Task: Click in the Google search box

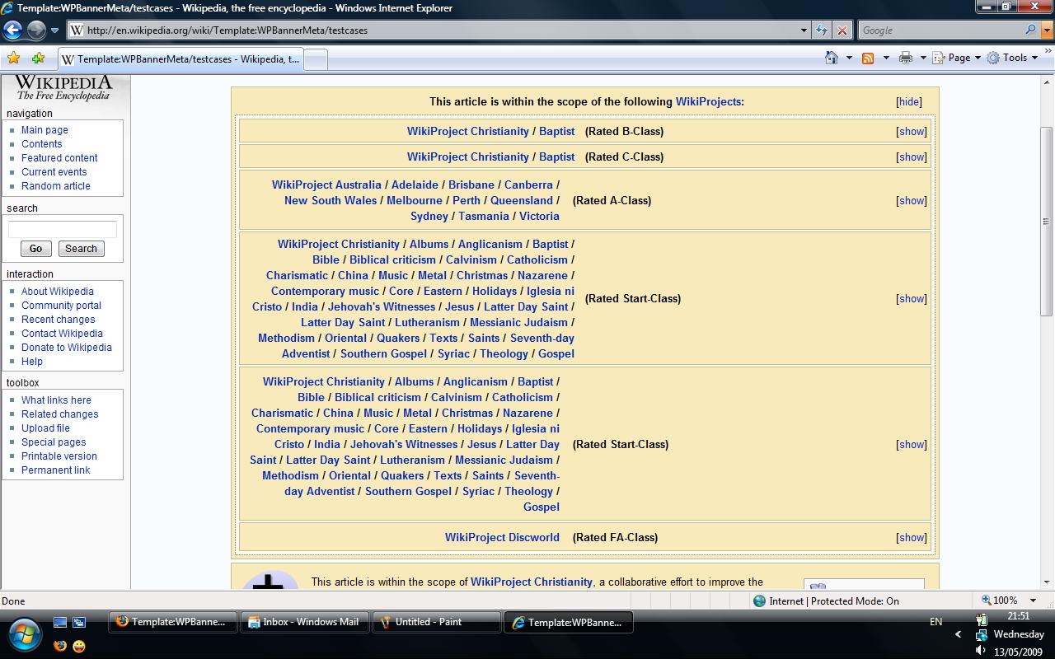Action: [940, 30]
